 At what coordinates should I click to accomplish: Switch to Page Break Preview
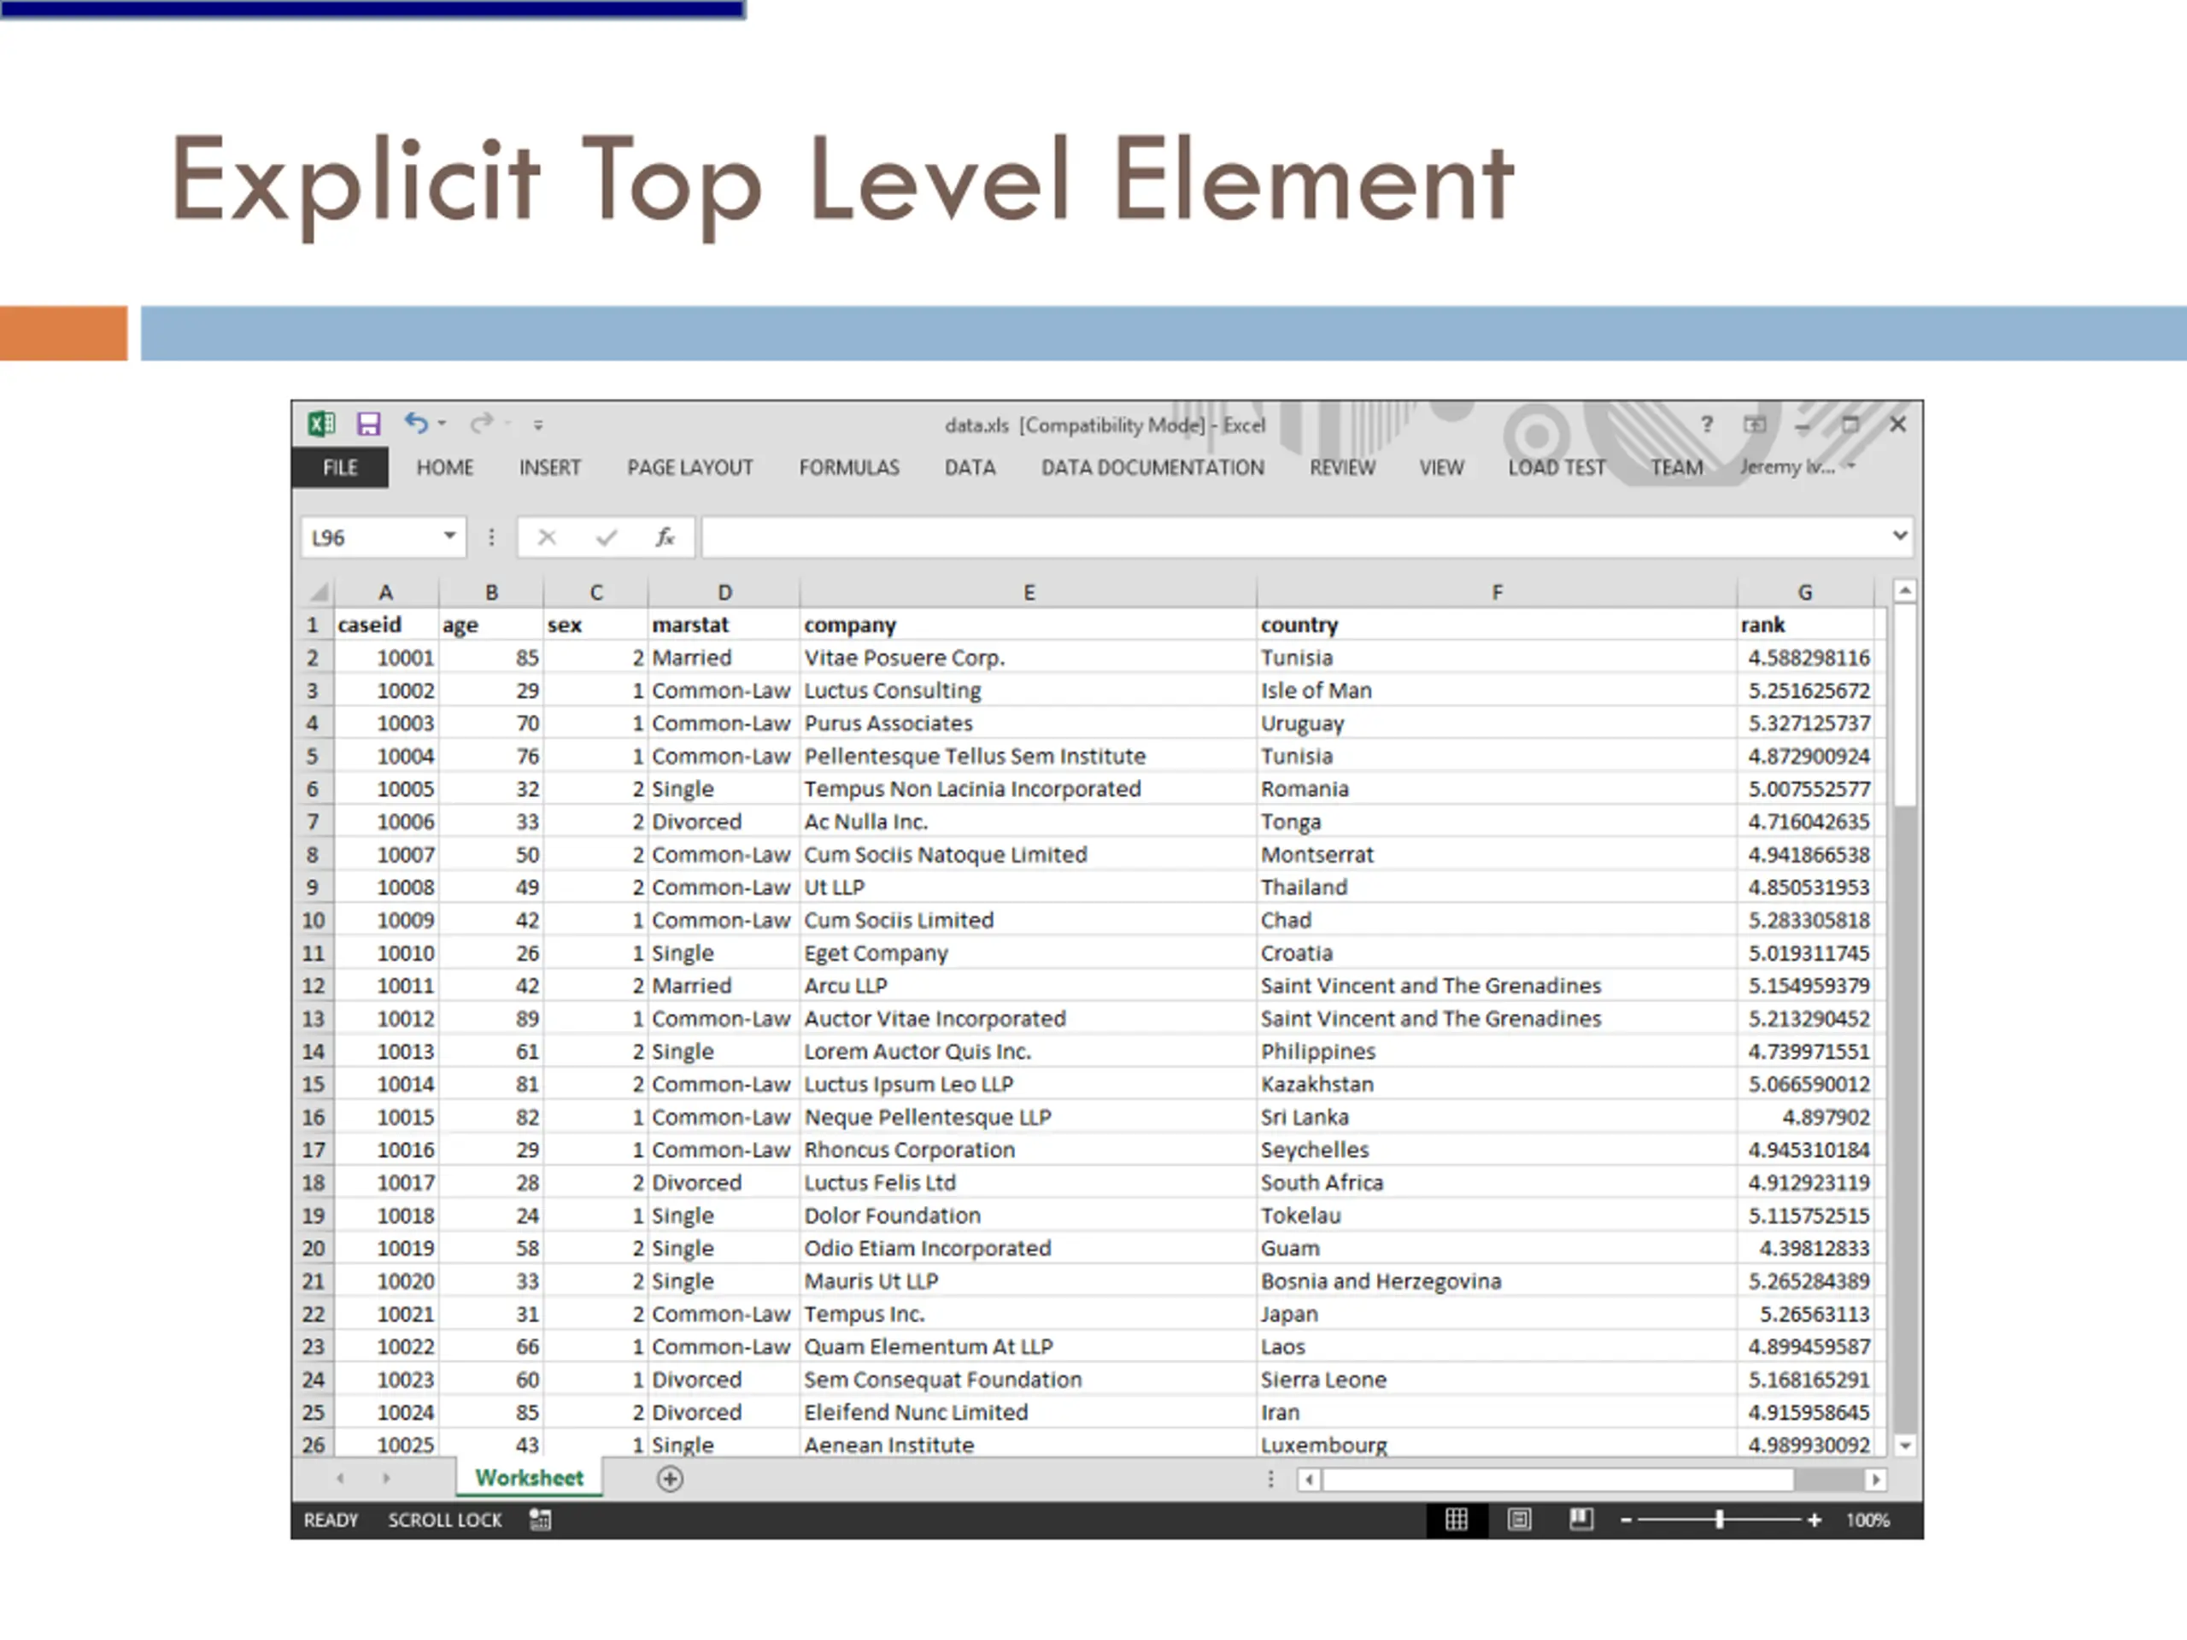(1581, 1519)
